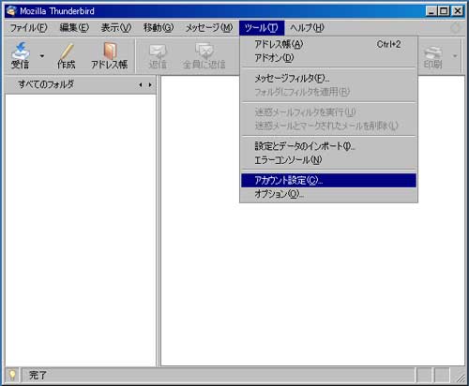
Task: Select 設定とデータのインポート menu entry
Action: pyautogui.click(x=328, y=146)
